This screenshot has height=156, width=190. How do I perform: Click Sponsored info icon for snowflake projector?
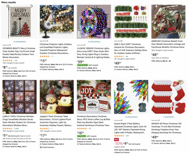coord(47,41)
